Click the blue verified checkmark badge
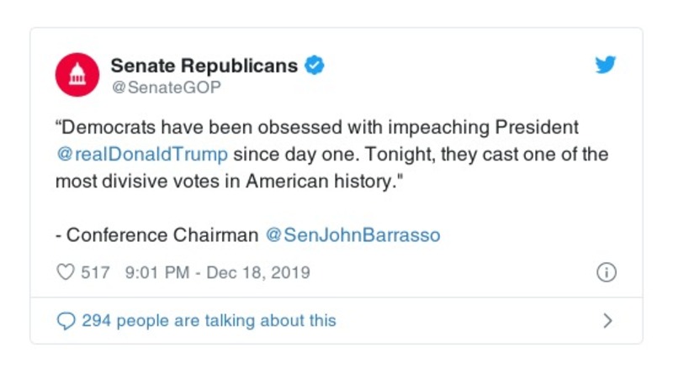The image size is (673, 374). point(314,66)
